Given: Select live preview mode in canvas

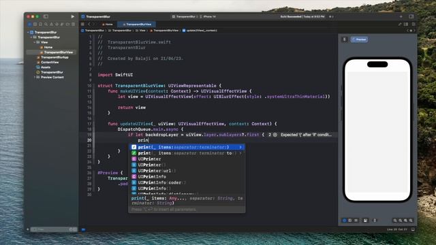Looking at the screenshot, I should tap(345, 220).
